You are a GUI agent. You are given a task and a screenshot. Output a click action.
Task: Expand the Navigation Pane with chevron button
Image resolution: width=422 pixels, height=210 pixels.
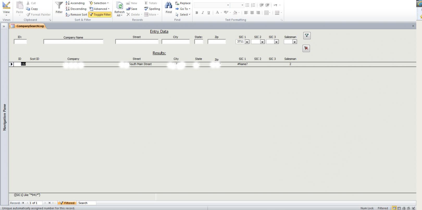(4, 26)
